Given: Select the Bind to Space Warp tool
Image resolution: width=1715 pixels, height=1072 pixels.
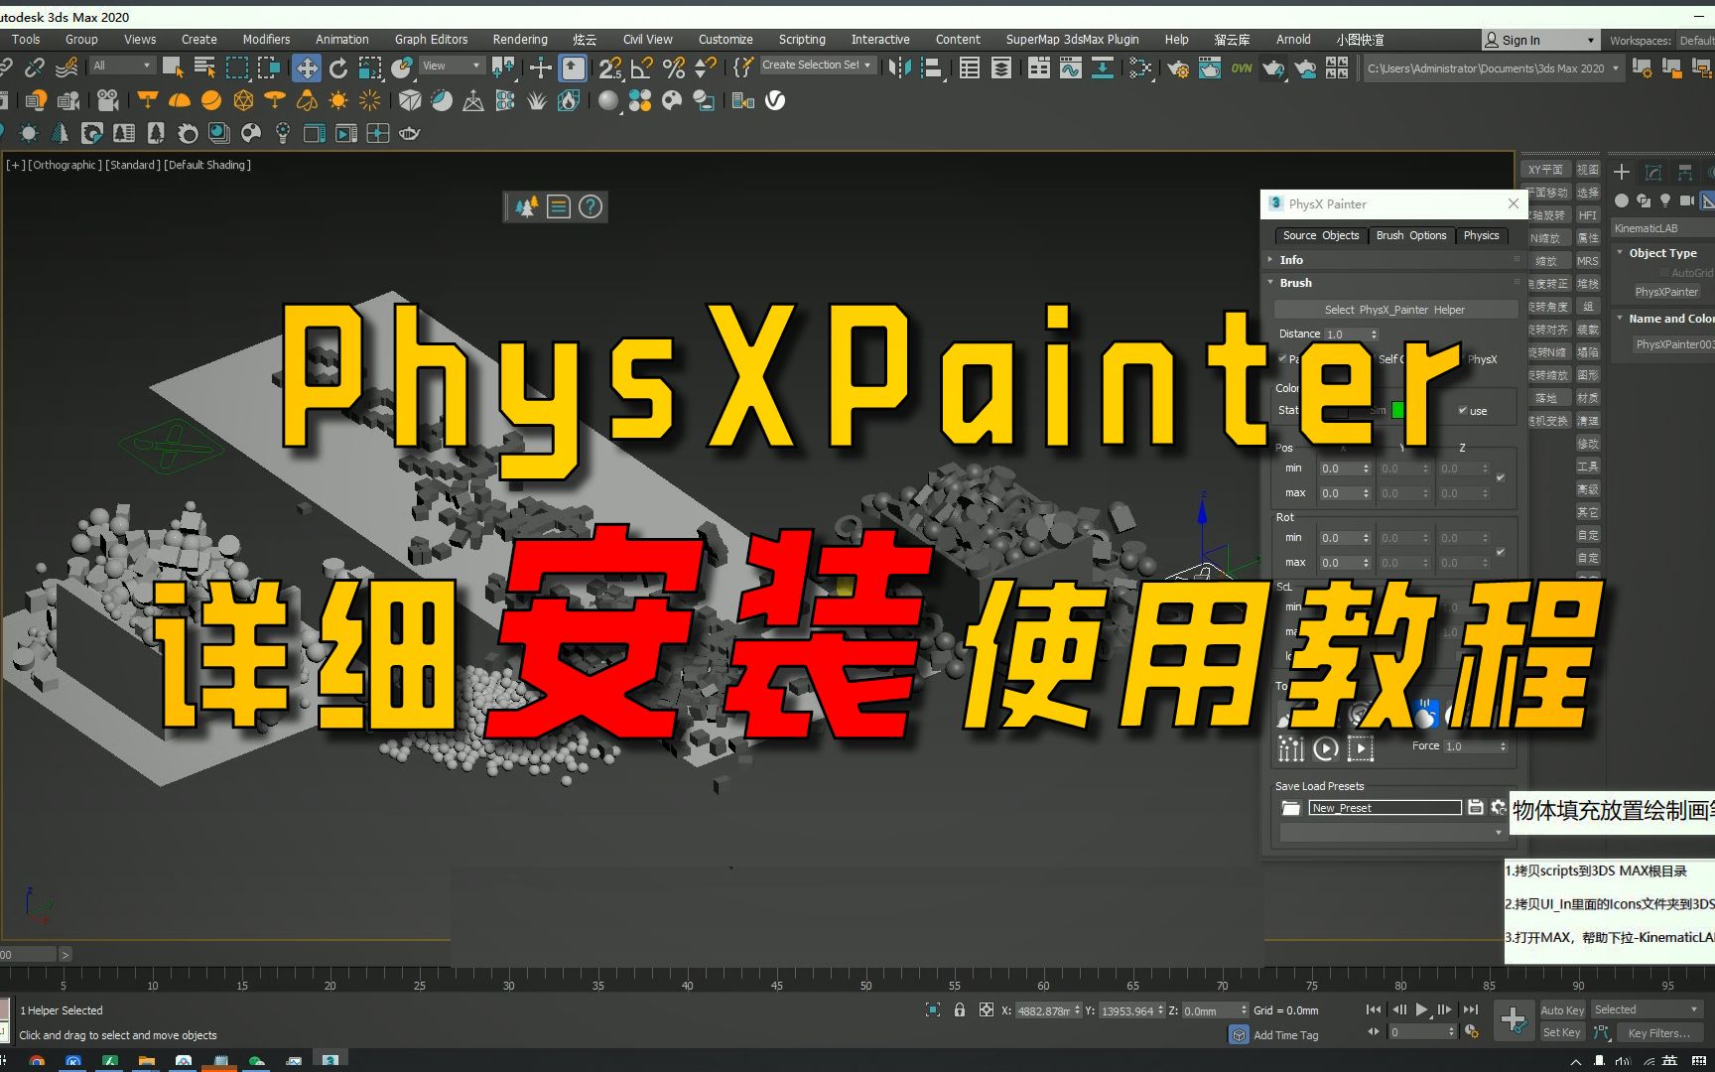Looking at the screenshot, I should click(66, 67).
